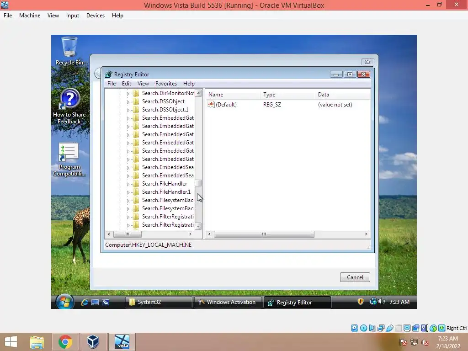The width and height of the screenshot is (468, 351).
Task: Open VirtualBox Machine menu
Action: click(x=30, y=16)
